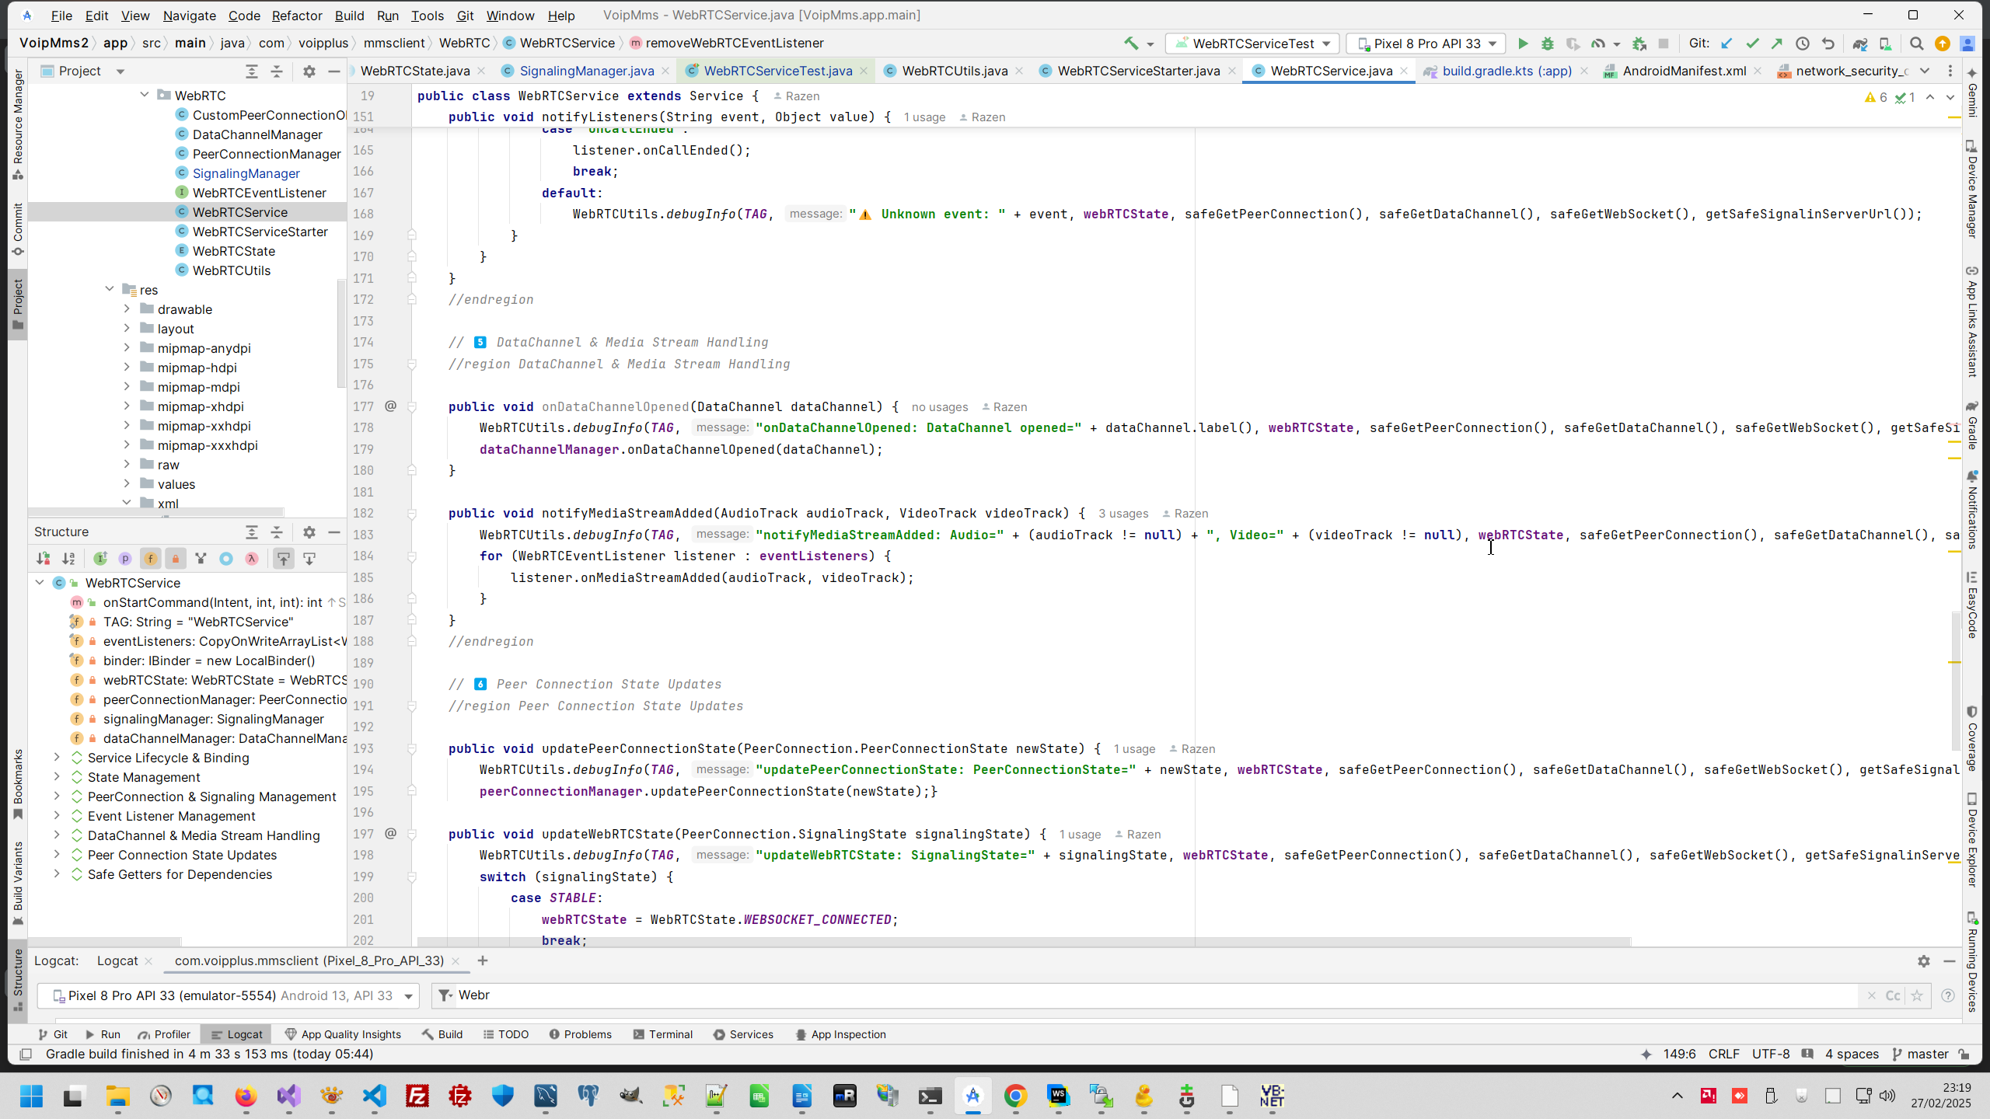Viewport: 1990px width, 1119px height.
Task: Run WebRTCServiceTest with the green play button
Action: click(1523, 44)
